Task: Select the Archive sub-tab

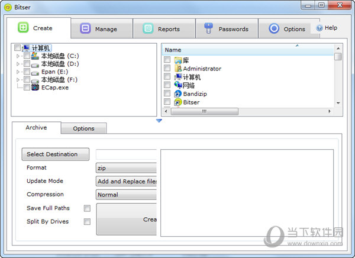Action: pos(36,128)
